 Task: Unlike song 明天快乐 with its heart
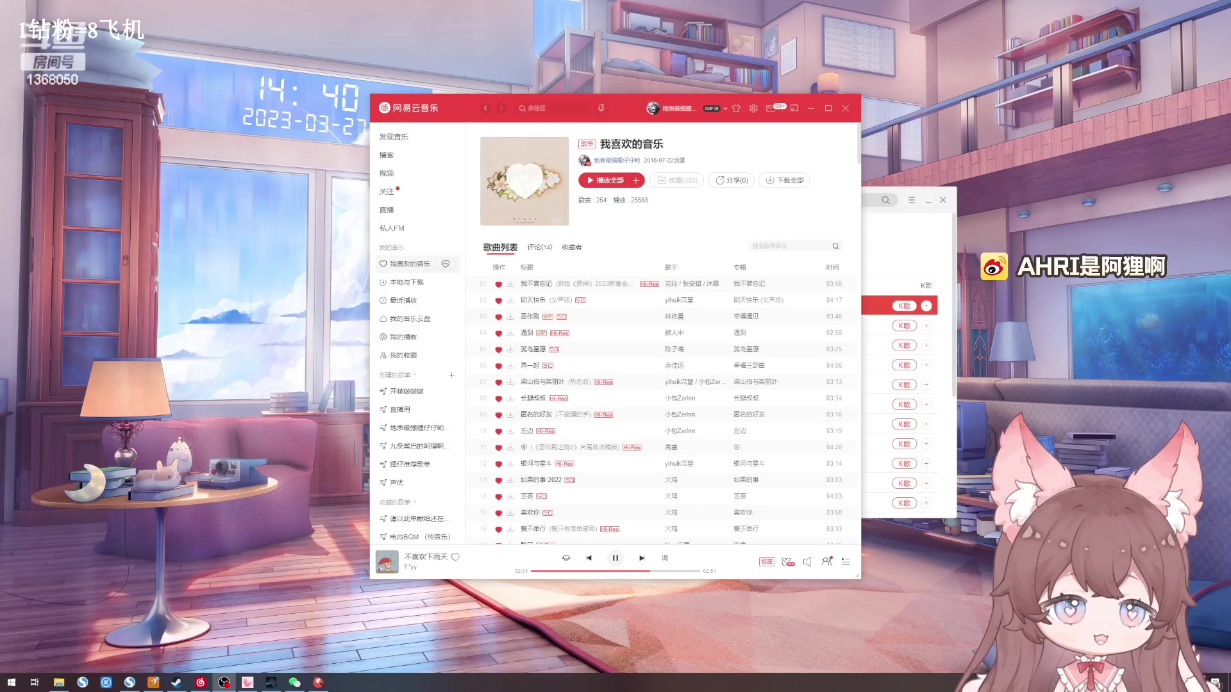[x=498, y=301]
